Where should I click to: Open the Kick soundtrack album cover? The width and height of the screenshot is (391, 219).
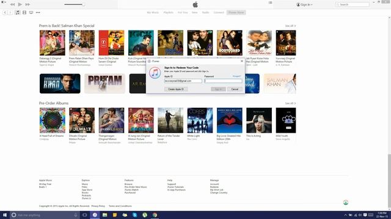click(x=141, y=43)
